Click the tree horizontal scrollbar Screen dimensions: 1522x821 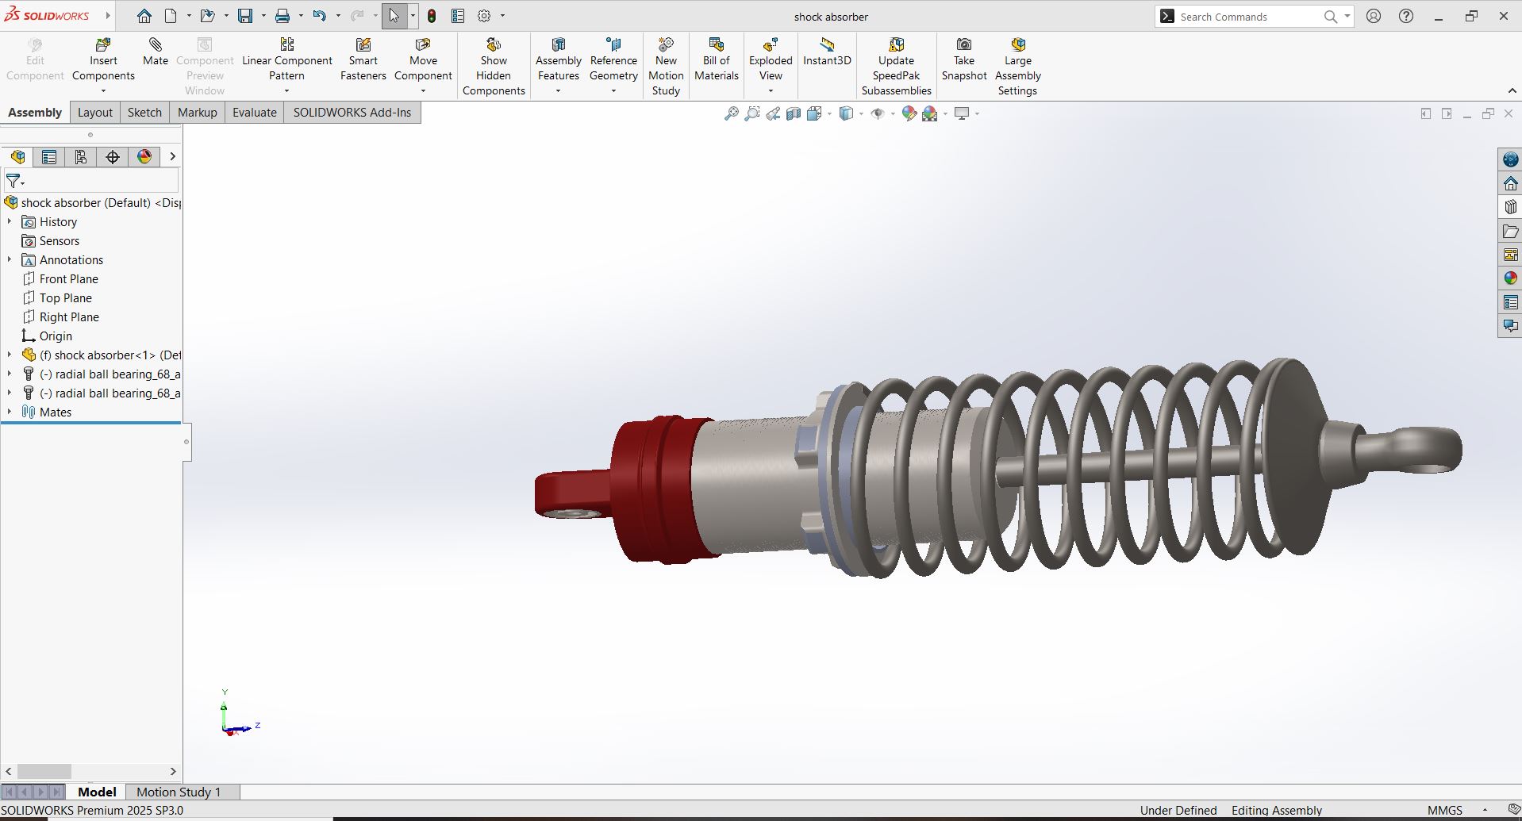coord(44,771)
